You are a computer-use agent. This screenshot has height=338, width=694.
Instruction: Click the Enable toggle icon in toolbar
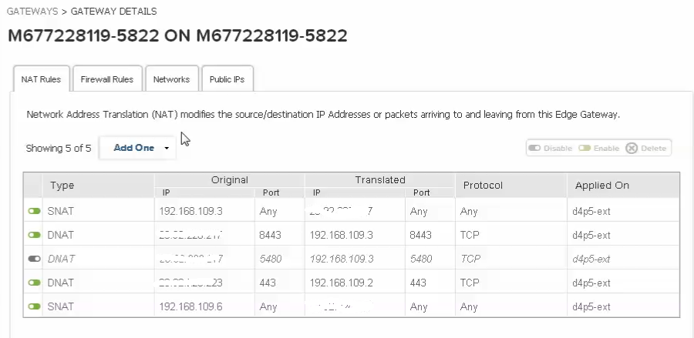click(585, 148)
